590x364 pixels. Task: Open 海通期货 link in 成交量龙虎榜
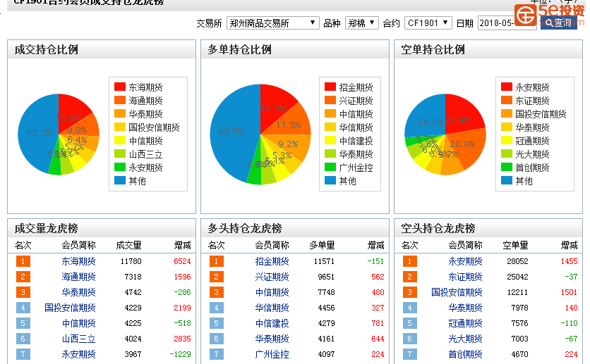click(x=78, y=277)
